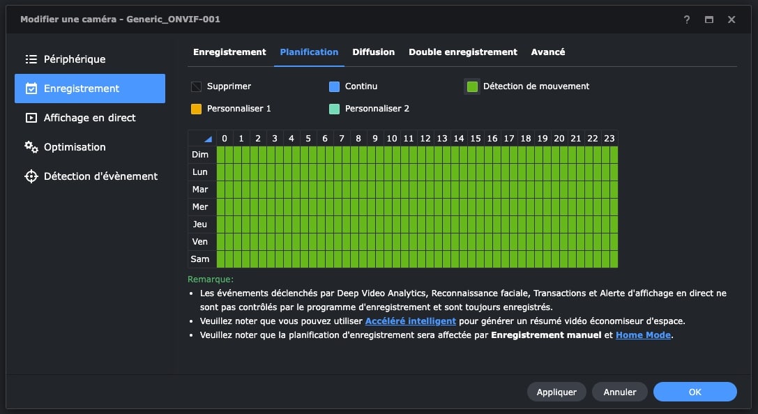Select the Enregistrement sidebar calendar icon
Screen dimensions: 758x414
31,89
